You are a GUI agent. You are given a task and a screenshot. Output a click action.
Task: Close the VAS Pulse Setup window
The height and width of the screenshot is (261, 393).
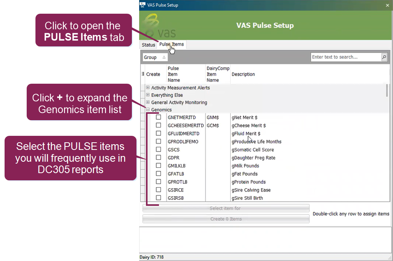(x=388, y=5)
